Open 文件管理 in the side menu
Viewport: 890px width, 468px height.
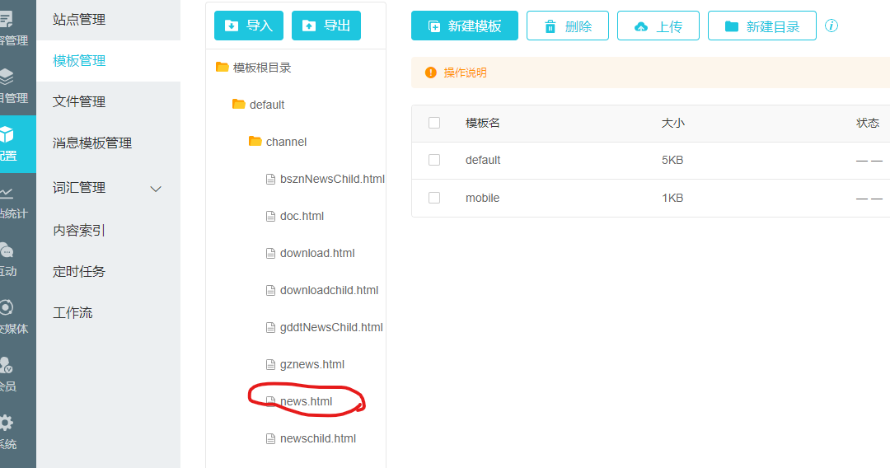(79, 101)
